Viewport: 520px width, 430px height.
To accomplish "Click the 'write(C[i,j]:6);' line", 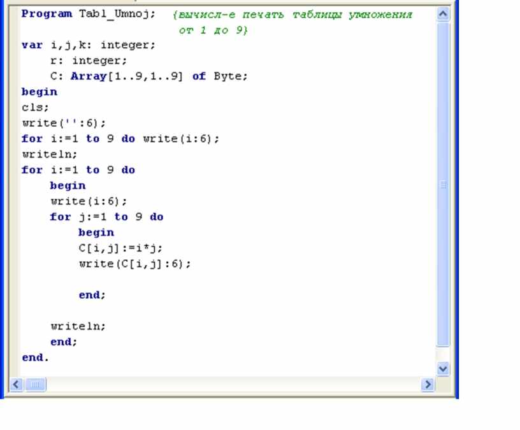I will tap(135, 264).
